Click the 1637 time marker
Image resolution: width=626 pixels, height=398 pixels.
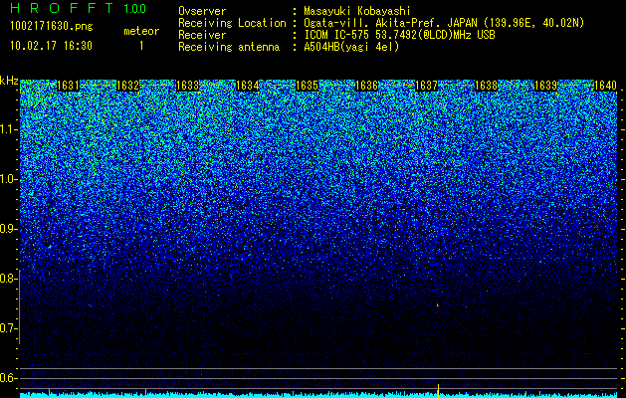426,86
